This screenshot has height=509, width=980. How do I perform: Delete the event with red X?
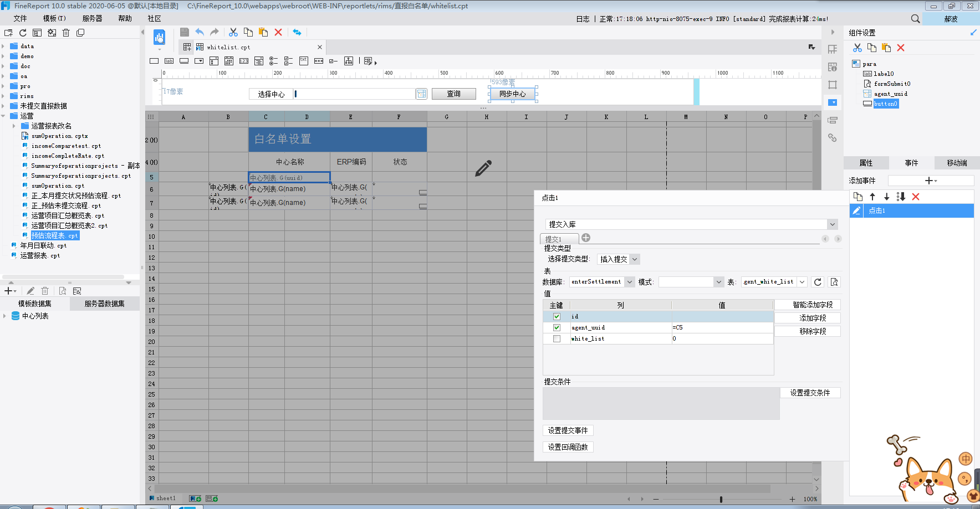916,197
